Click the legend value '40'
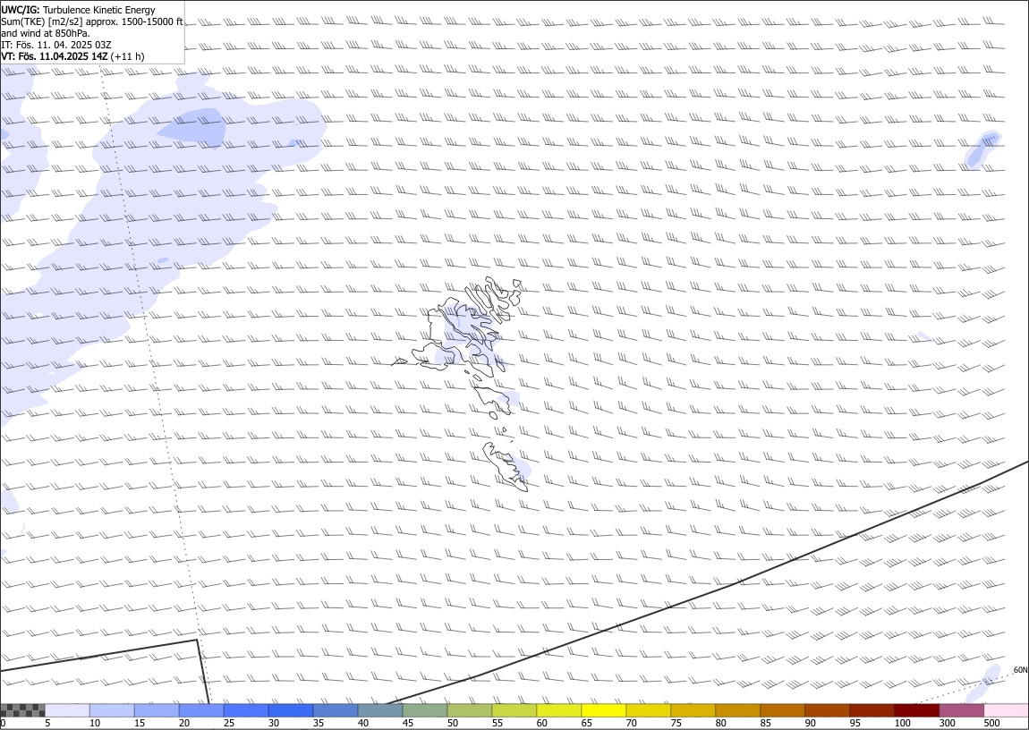Viewport: 1029px width, 730px height. (363, 723)
